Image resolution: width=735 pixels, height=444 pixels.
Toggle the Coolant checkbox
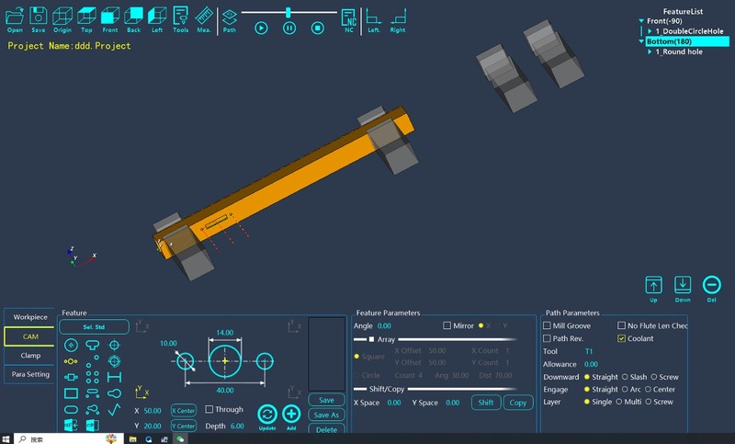622,338
